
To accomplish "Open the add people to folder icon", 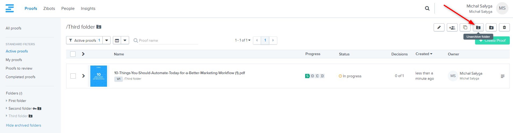I will (452, 28).
